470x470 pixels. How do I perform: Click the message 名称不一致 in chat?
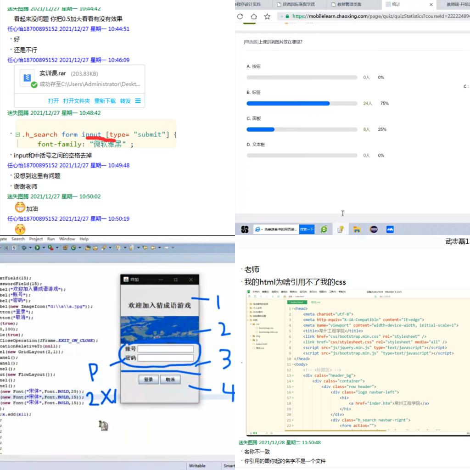tap(257, 452)
